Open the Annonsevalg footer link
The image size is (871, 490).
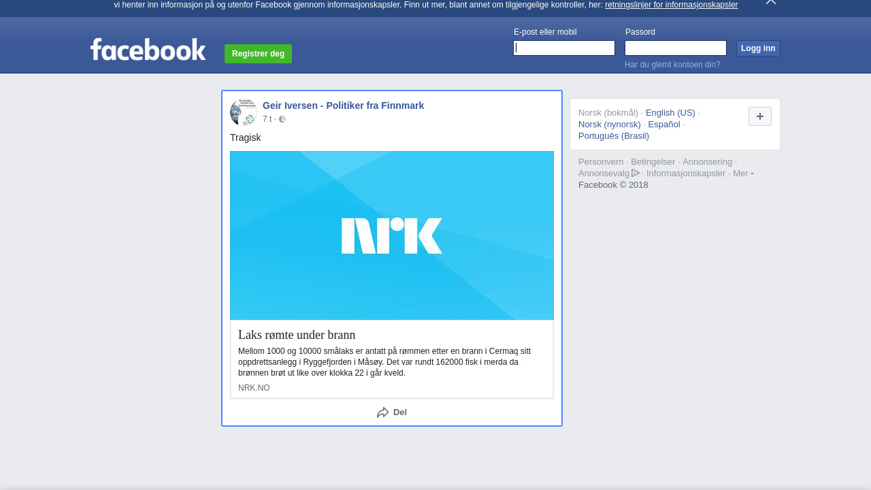[x=604, y=173]
